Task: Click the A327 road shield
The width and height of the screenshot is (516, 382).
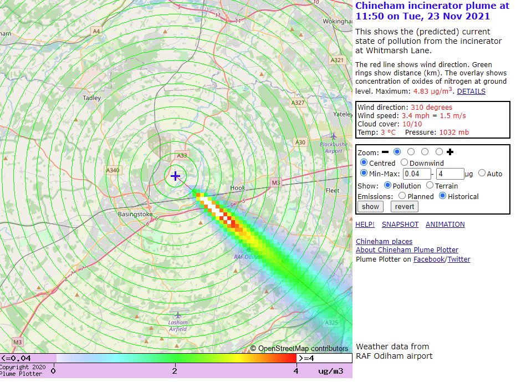Action: (x=298, y=103)
